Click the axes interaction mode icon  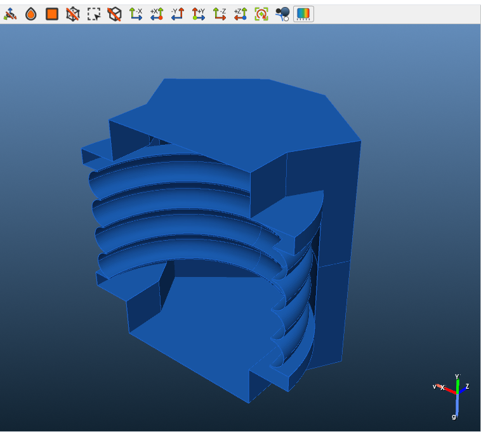10,14
